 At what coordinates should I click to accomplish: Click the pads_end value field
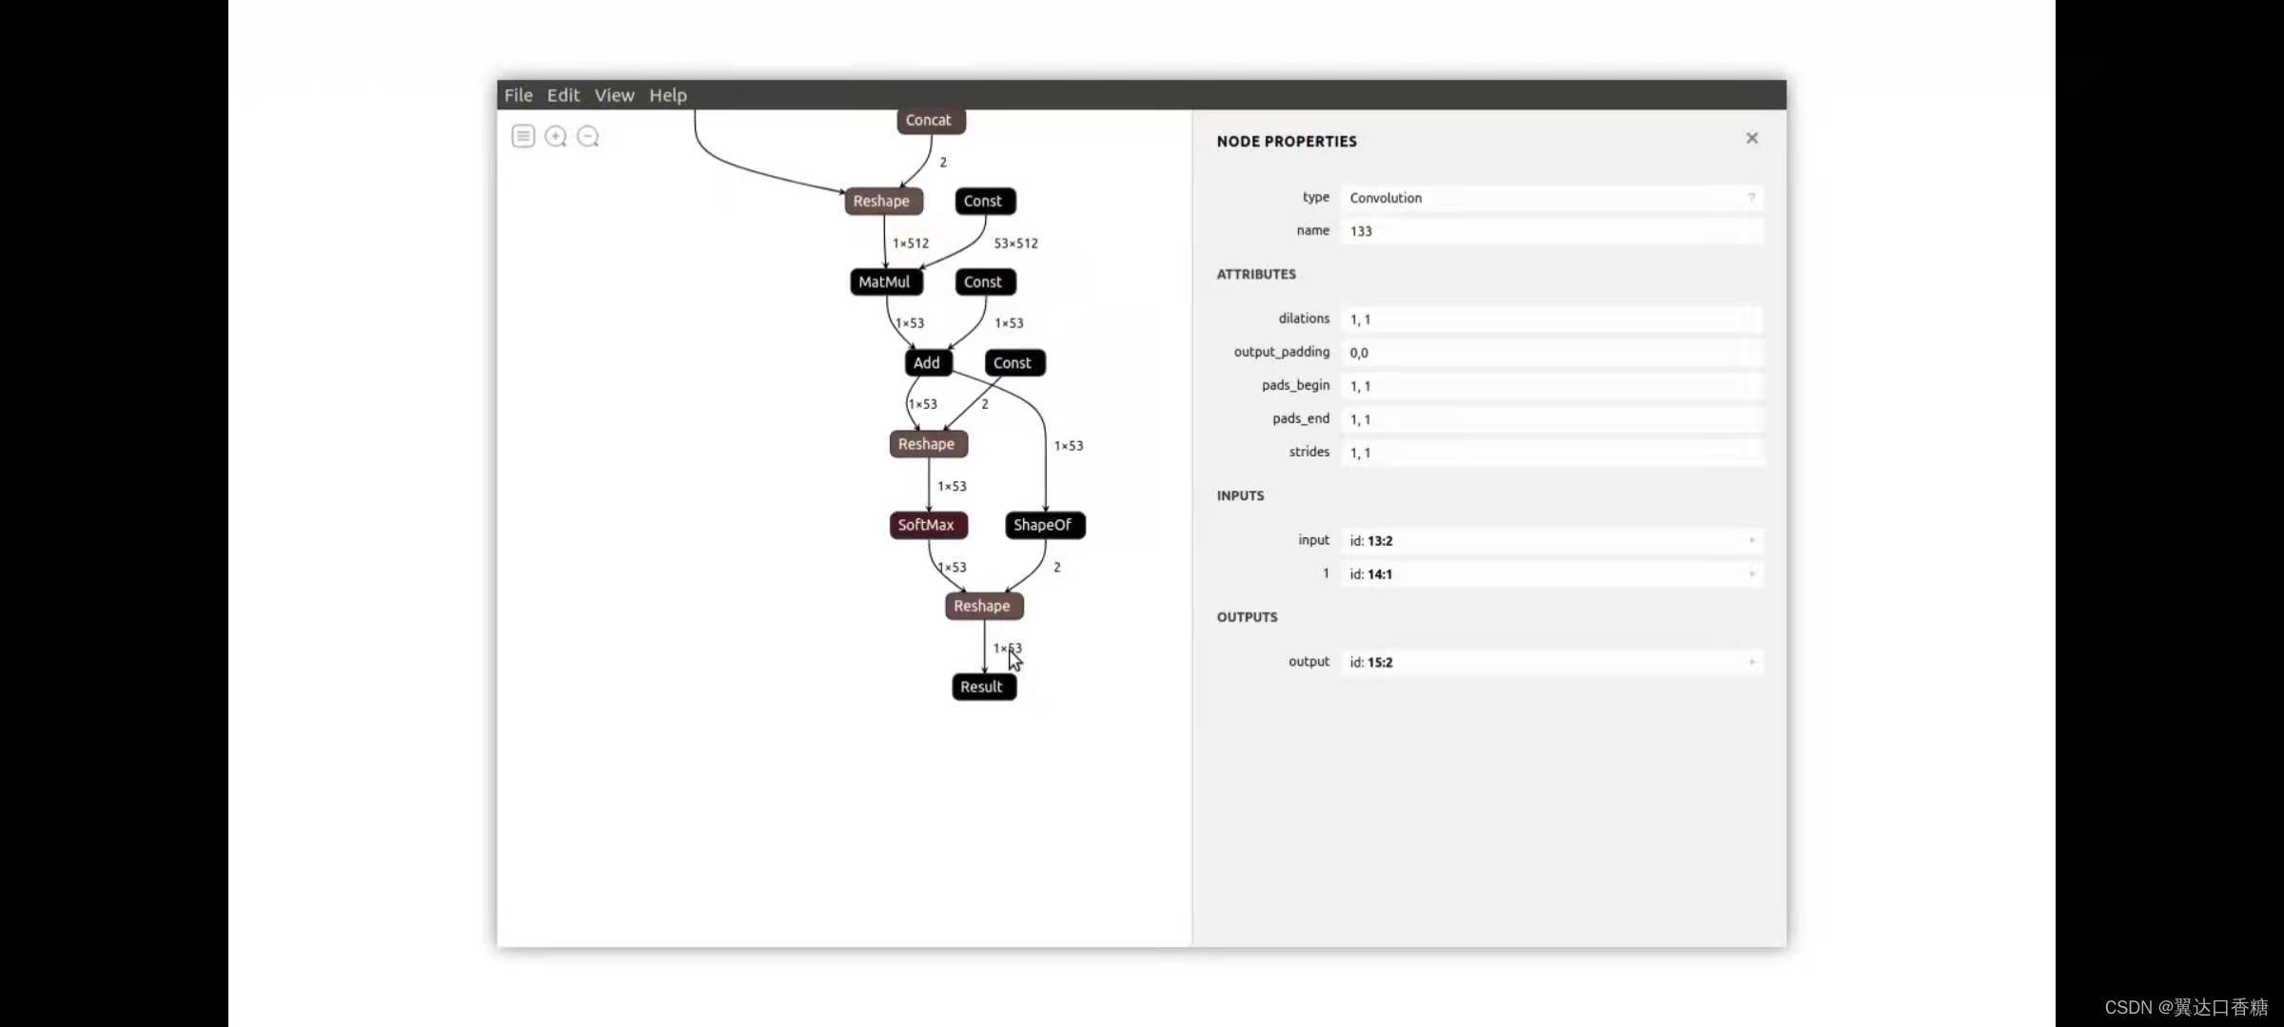coord(1551,419)
